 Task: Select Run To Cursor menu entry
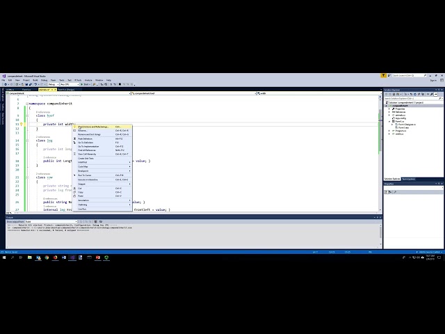pos(102,175)
